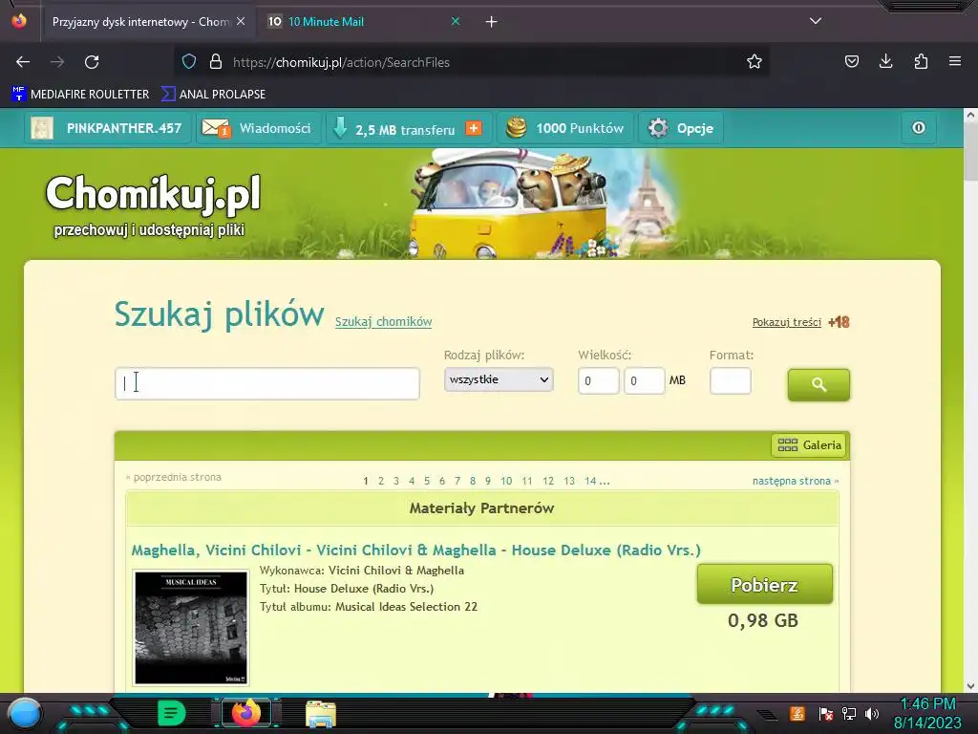Click the Java orange tray icon
Image resolution: width=978 pixels, height=734 pixels.
point(797,713)
